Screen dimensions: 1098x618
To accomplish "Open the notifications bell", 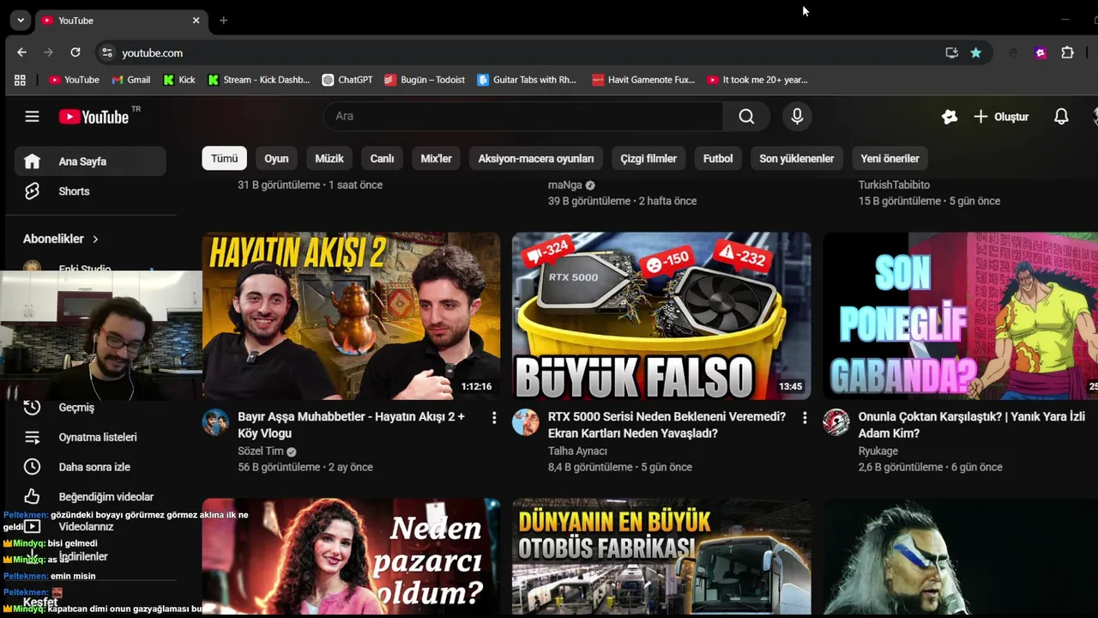I will [1061, 117].
